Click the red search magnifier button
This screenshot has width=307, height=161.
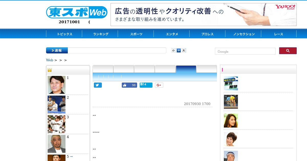tap(288, 51)
